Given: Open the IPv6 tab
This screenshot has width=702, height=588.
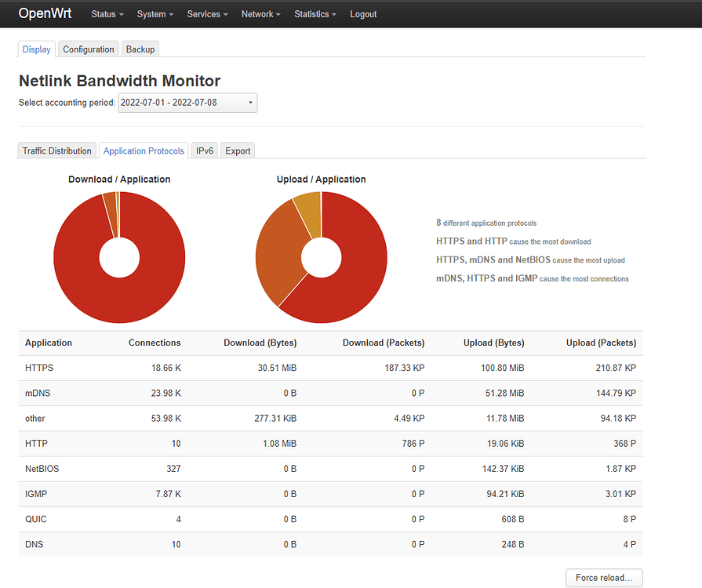Looking at the screenshot, I should click(x=204, y=151).
